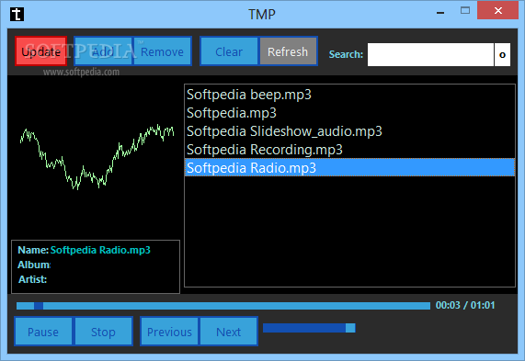Click the red Update button

(x=40, y=51)
